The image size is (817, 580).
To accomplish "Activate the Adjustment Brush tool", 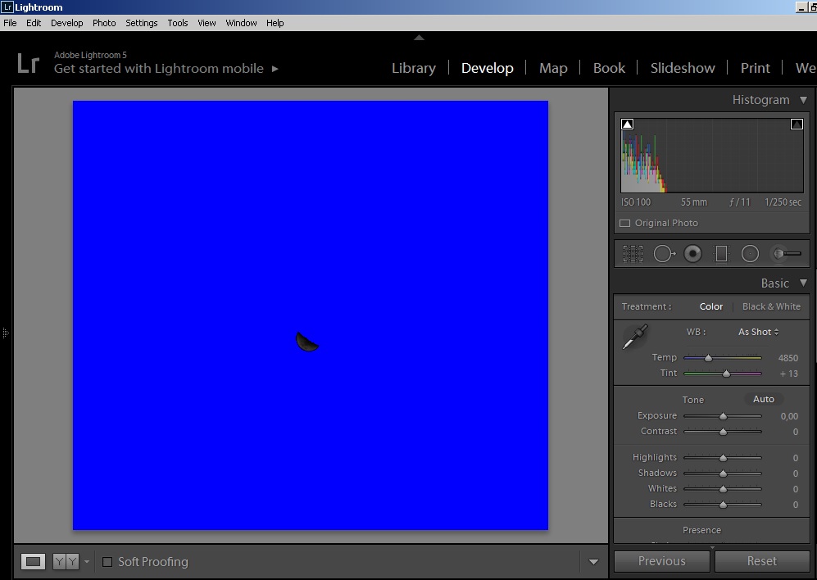I will (x=786, y=254).
